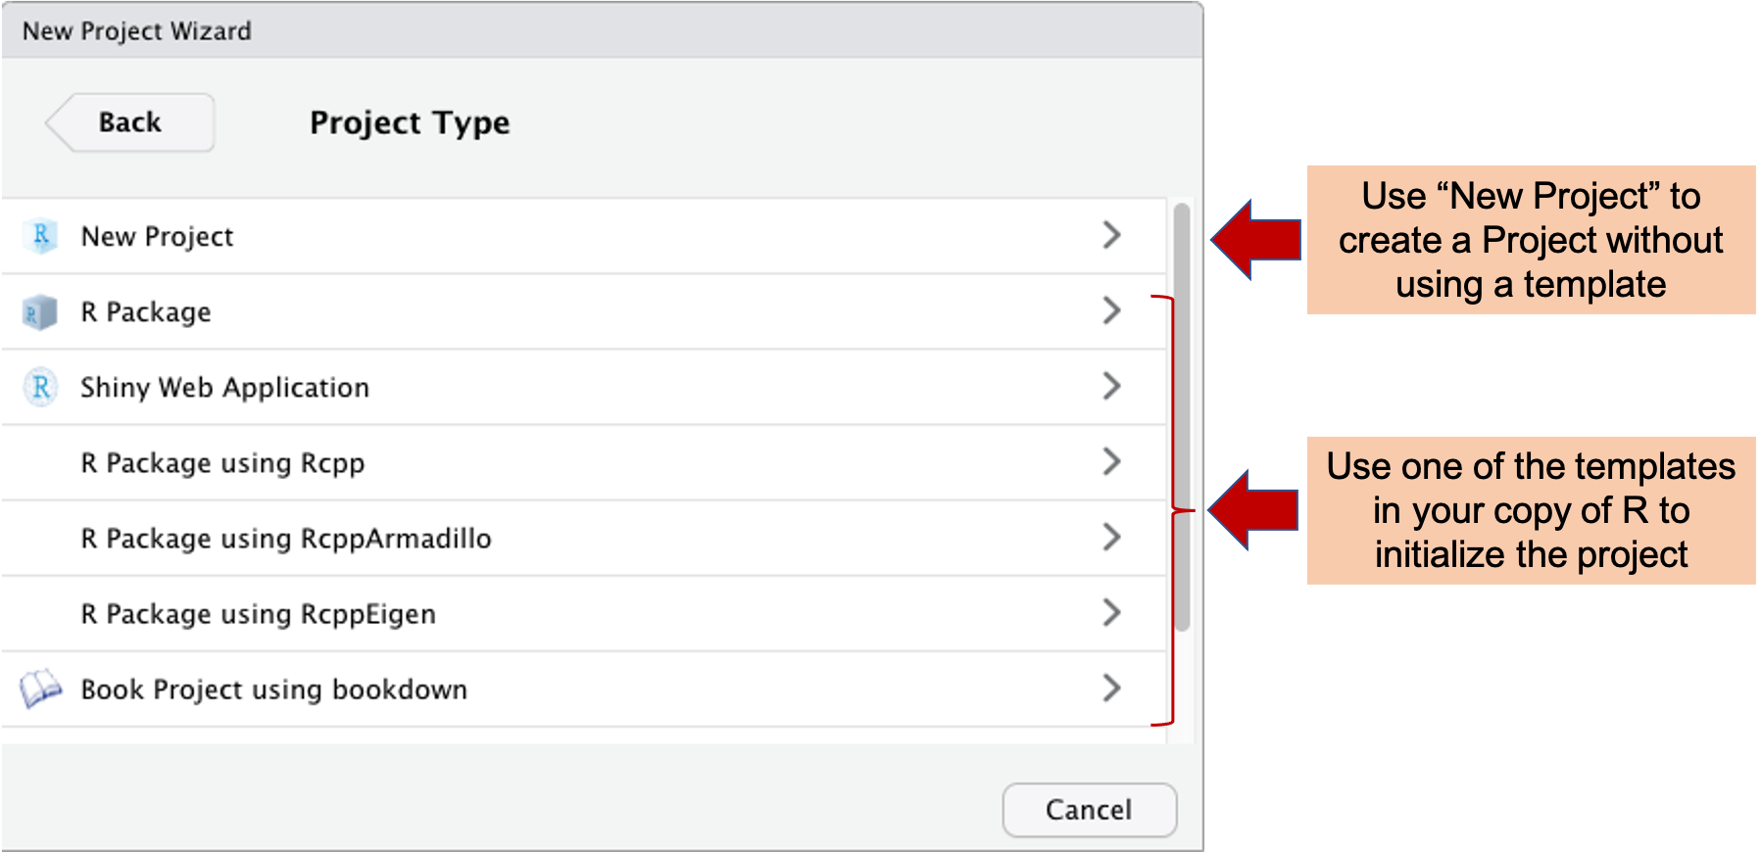The image size is (1761, 852).
Task: Click the R icon beside Shiny Web Application
Action: click(x=40, y=387)
